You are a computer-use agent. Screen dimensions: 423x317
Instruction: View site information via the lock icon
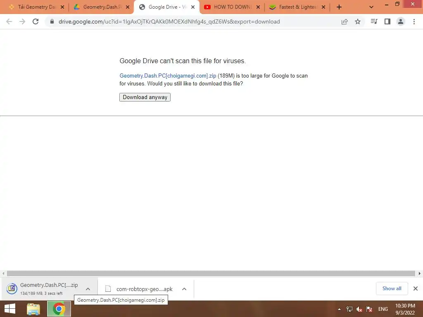[52, 21]
